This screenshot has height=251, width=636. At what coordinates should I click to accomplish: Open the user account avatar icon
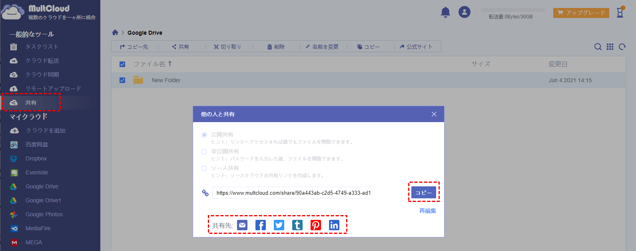(465, 12)
